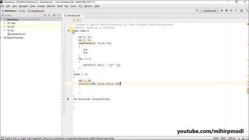Screen dimensions: 249x140
Task: Expand the src folder arrow
Action: click(x=5, y=30)
